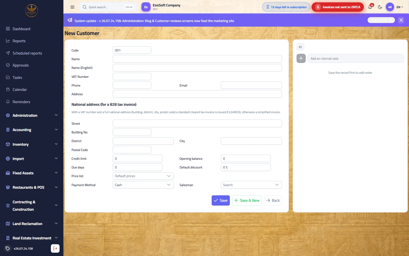Collapse the notes panel with double-chevron icon
Viewport: 409px width, 256px height.
coord(300,47)
